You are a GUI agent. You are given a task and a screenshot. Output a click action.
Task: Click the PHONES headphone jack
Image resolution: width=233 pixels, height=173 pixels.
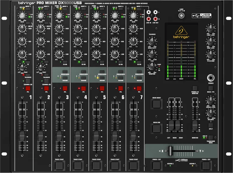click(x=210, y=78)
